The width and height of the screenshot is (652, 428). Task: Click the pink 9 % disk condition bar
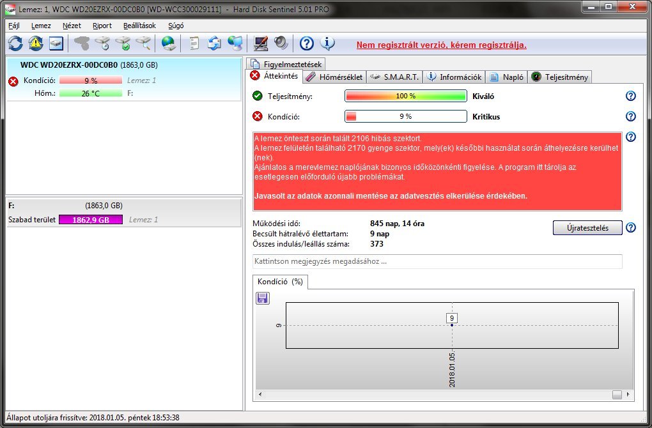(x=91, y=80)
